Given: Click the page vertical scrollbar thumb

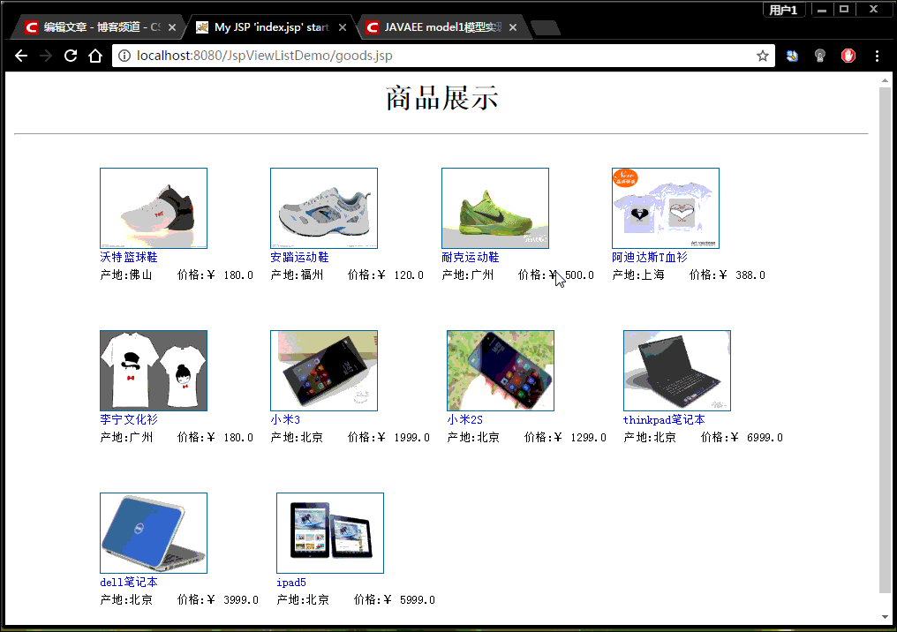Looking at the screenshot, I should [x=885, y=341].
